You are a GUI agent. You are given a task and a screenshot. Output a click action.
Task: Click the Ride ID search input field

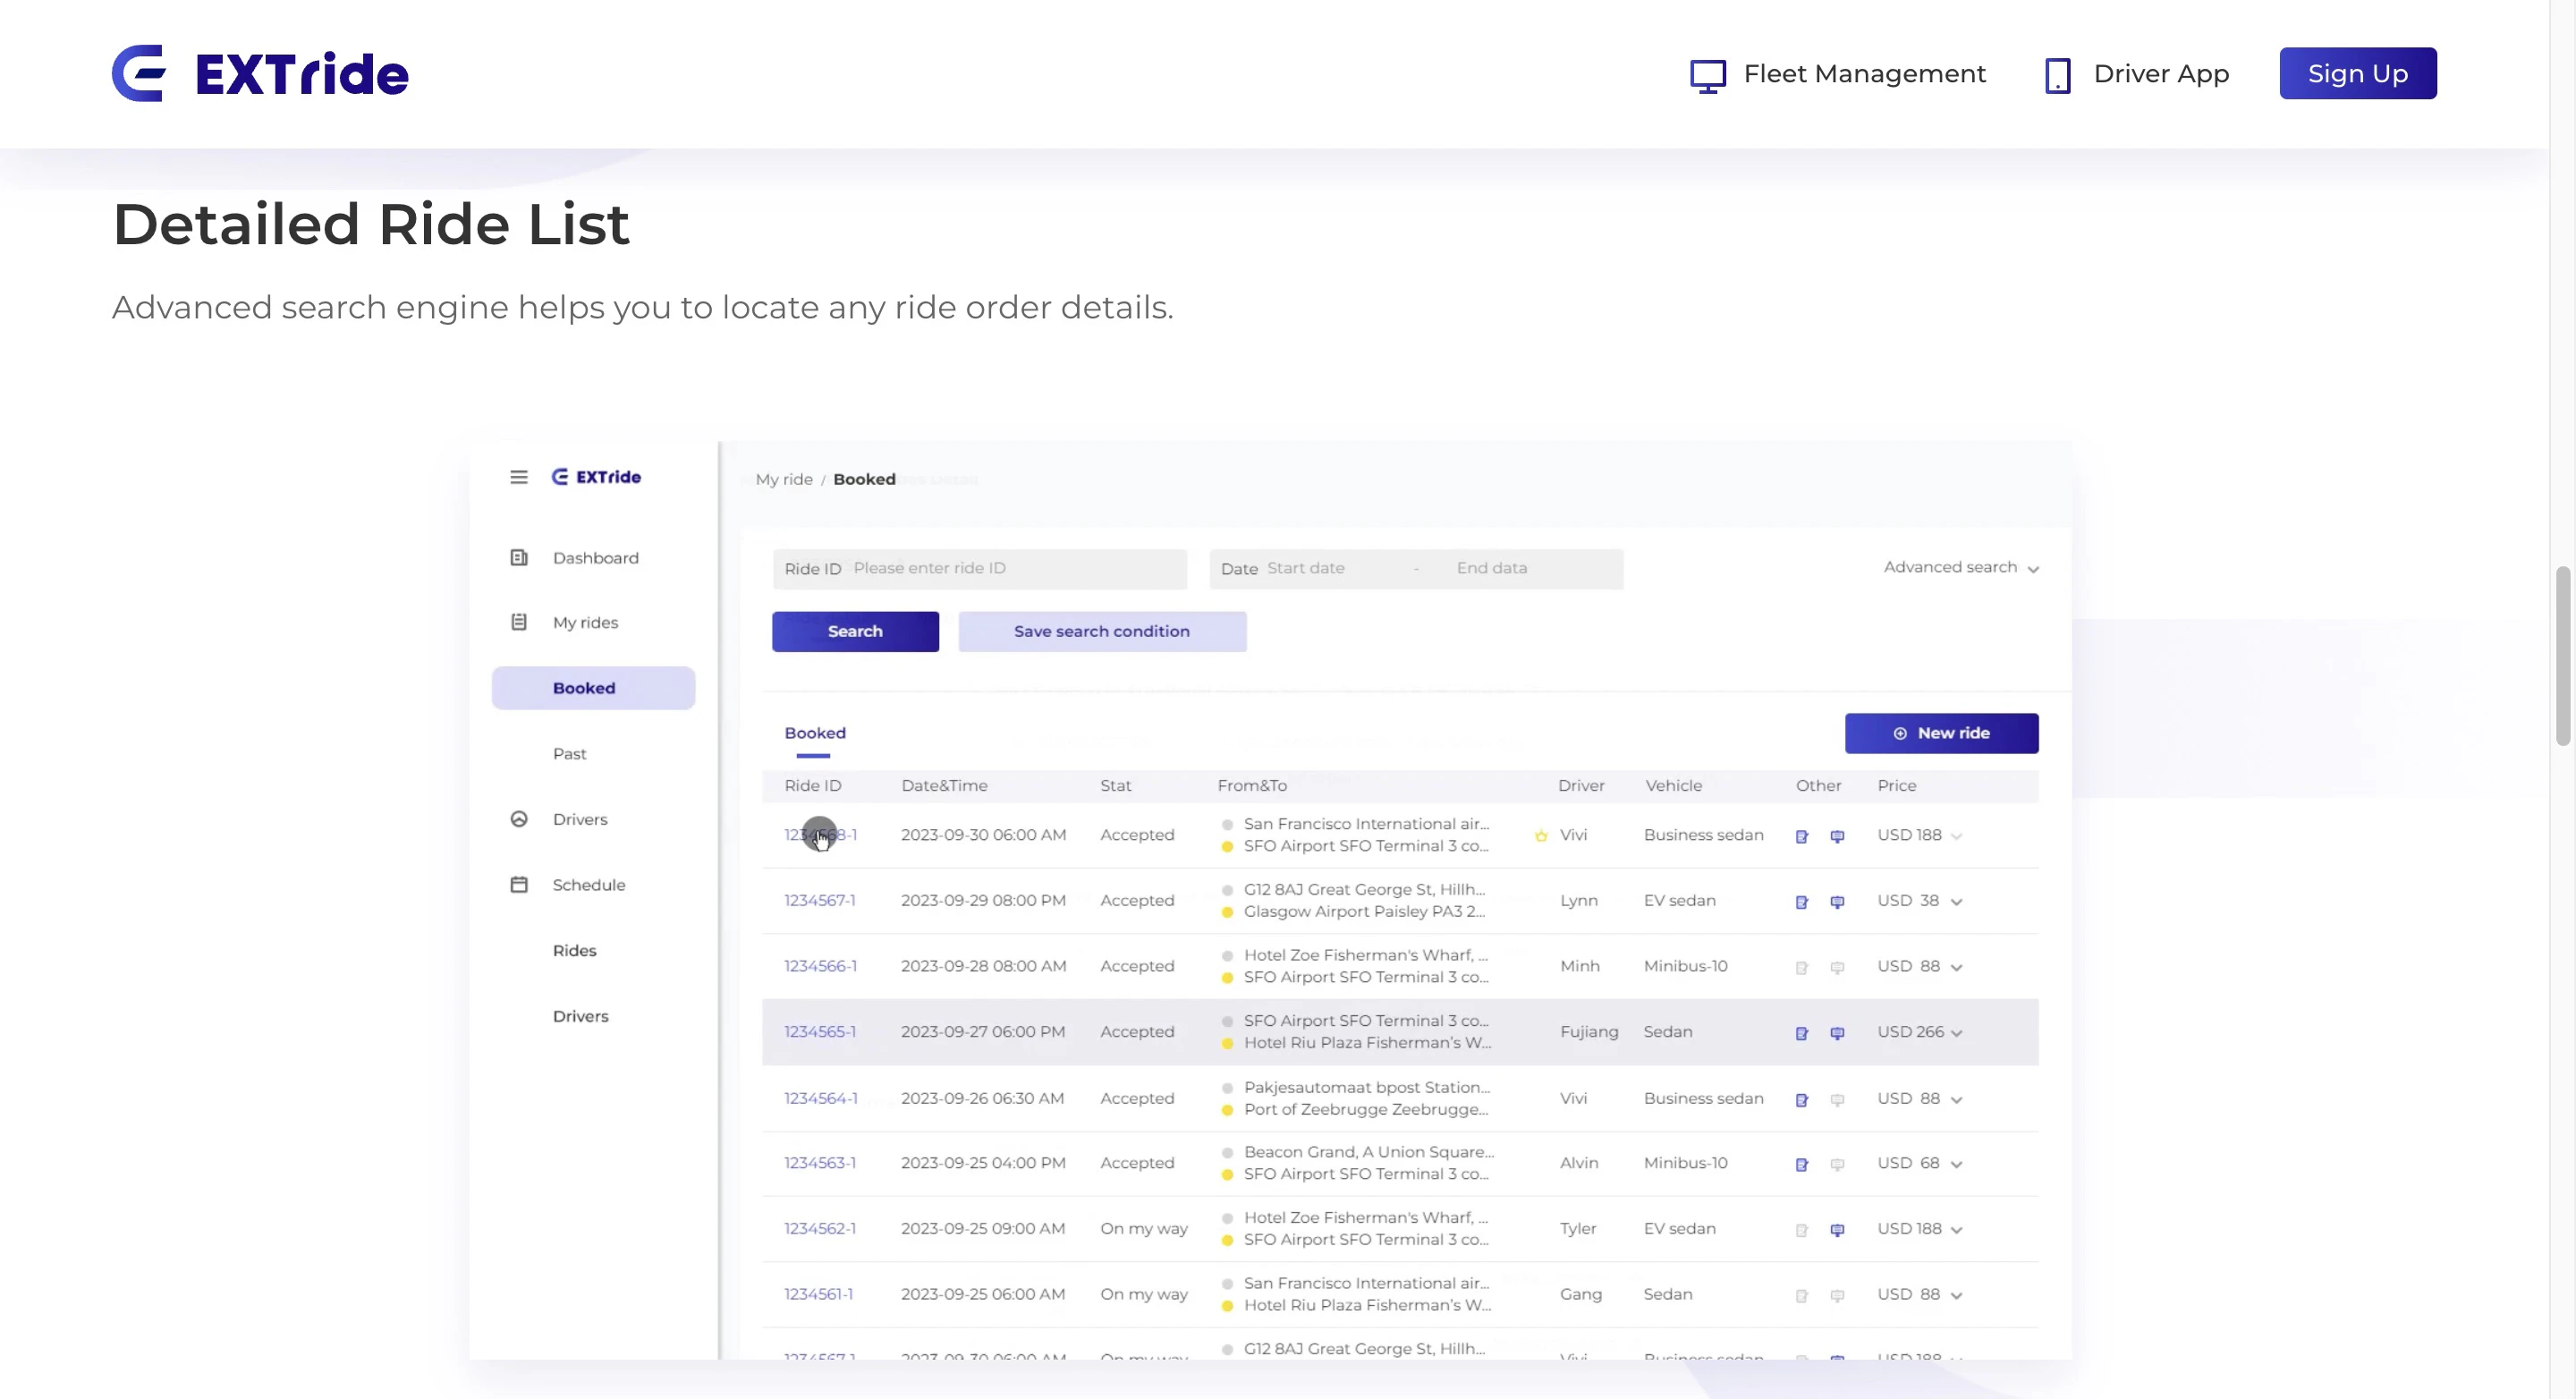click(1010, 567)
